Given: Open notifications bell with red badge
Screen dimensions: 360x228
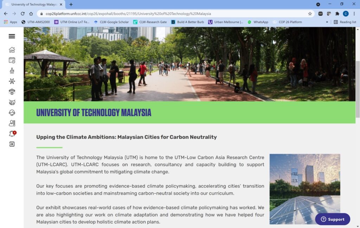Looking at the screenshot, I should coord(12,134).
